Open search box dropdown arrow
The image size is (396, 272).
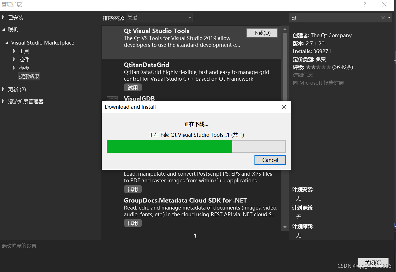[389, 18]
